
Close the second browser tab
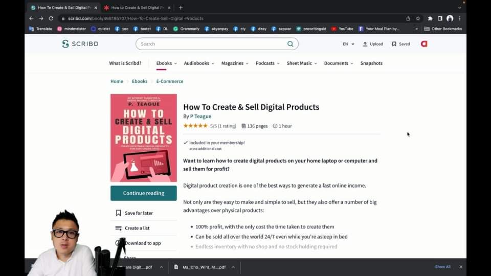[x=169, y=8]
